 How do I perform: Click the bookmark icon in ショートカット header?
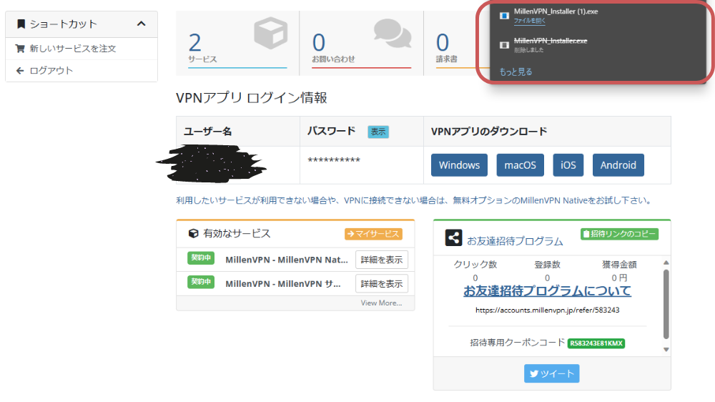click(21, 24)
